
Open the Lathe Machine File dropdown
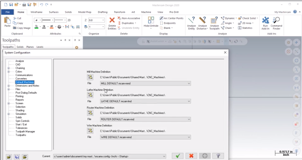point(189,101)
